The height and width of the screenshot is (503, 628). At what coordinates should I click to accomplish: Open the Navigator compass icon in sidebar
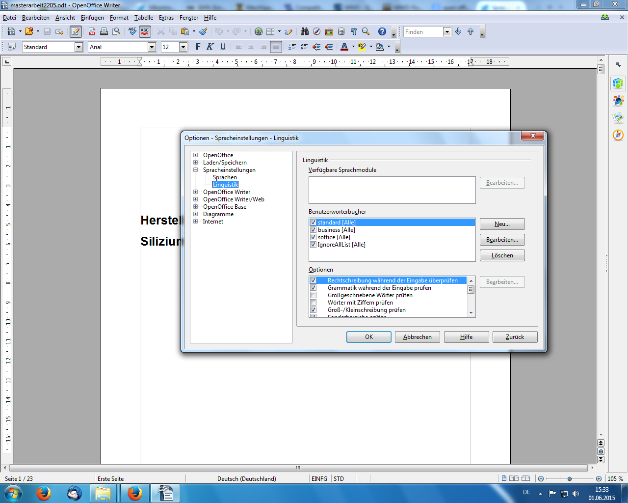(x=618, y=135)
